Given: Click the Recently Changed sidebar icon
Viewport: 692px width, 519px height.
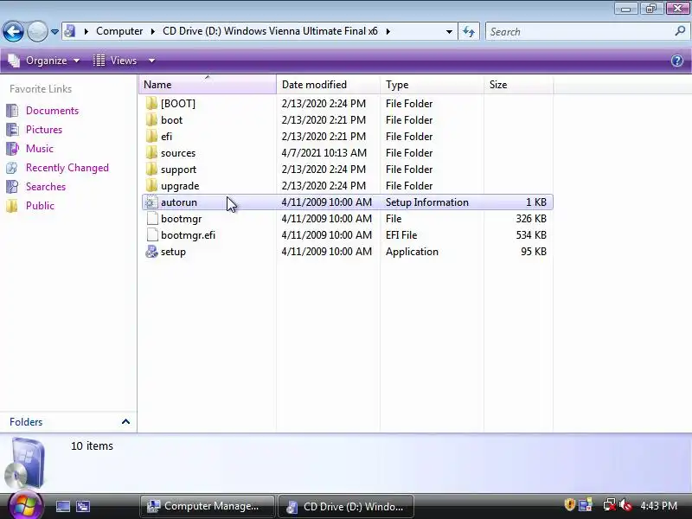Looking at the screenshot, I should pyautogui.click(x=12, y=168).
